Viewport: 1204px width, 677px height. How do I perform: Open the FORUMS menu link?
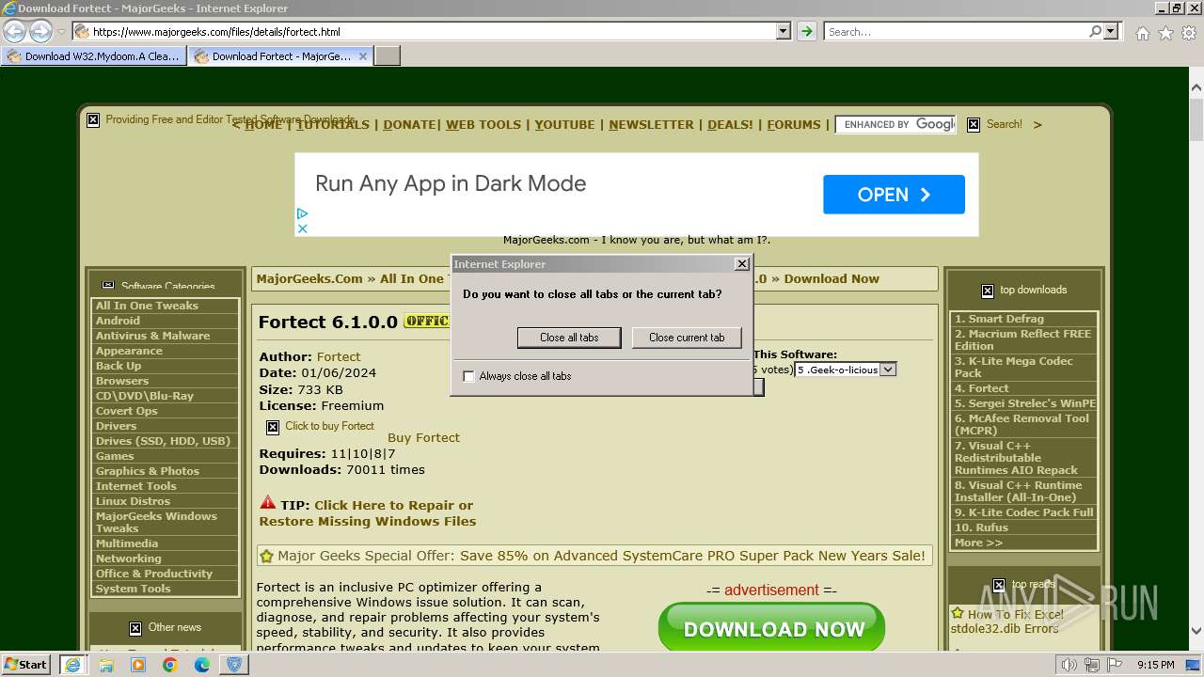(x=794, y=124)
